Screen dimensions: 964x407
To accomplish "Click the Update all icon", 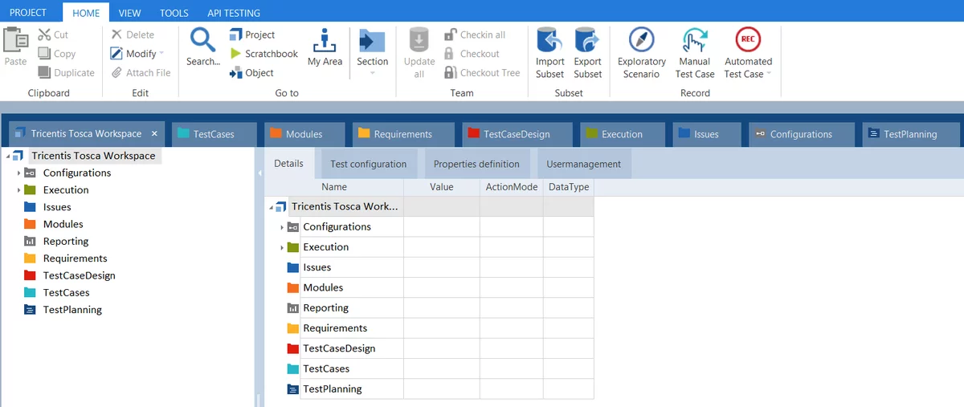I will [x=419, y=40].
